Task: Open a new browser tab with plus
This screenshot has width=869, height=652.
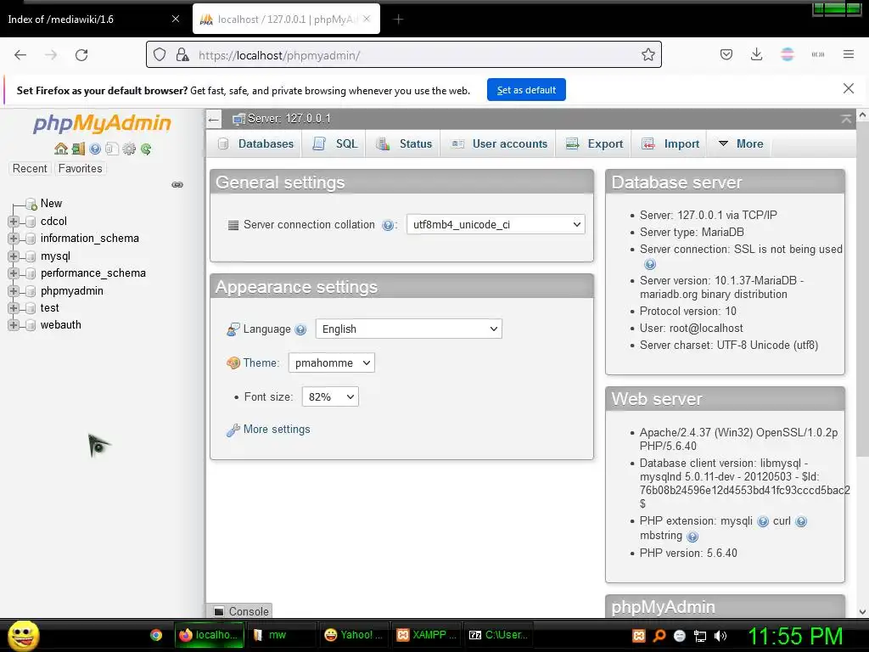Action: [398, 20]
